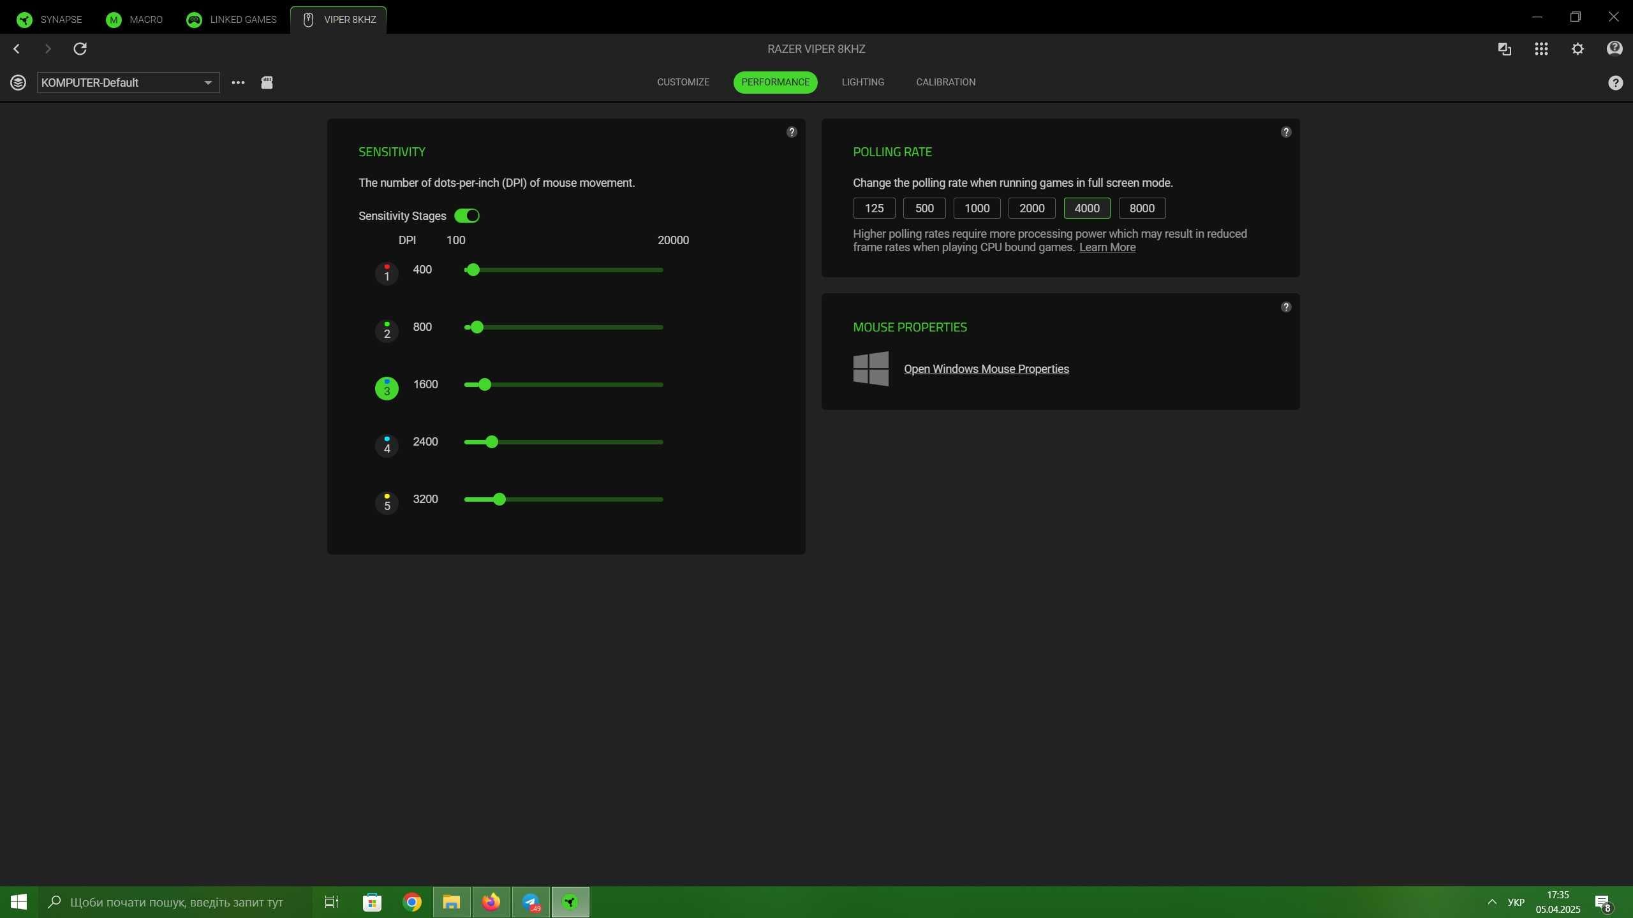Click the refresh icon
The width and height of the screenshot is (1633, 918).
click(x=80, y=48)
